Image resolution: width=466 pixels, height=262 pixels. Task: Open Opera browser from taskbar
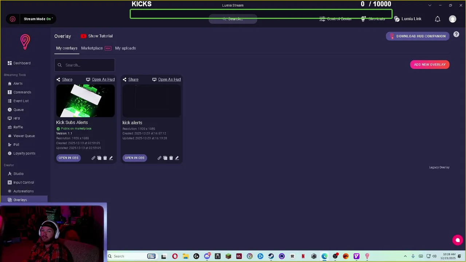(x=175, y=256)
